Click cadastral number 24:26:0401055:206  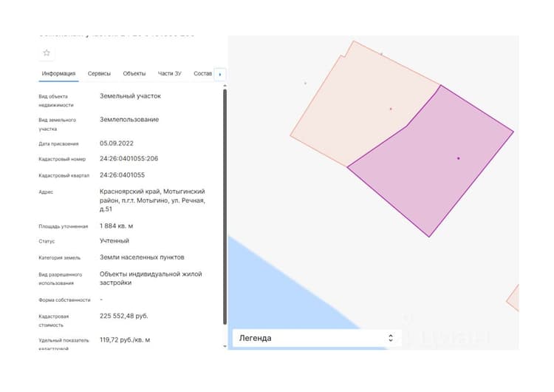pyautogui.click(x=129, y=158)
